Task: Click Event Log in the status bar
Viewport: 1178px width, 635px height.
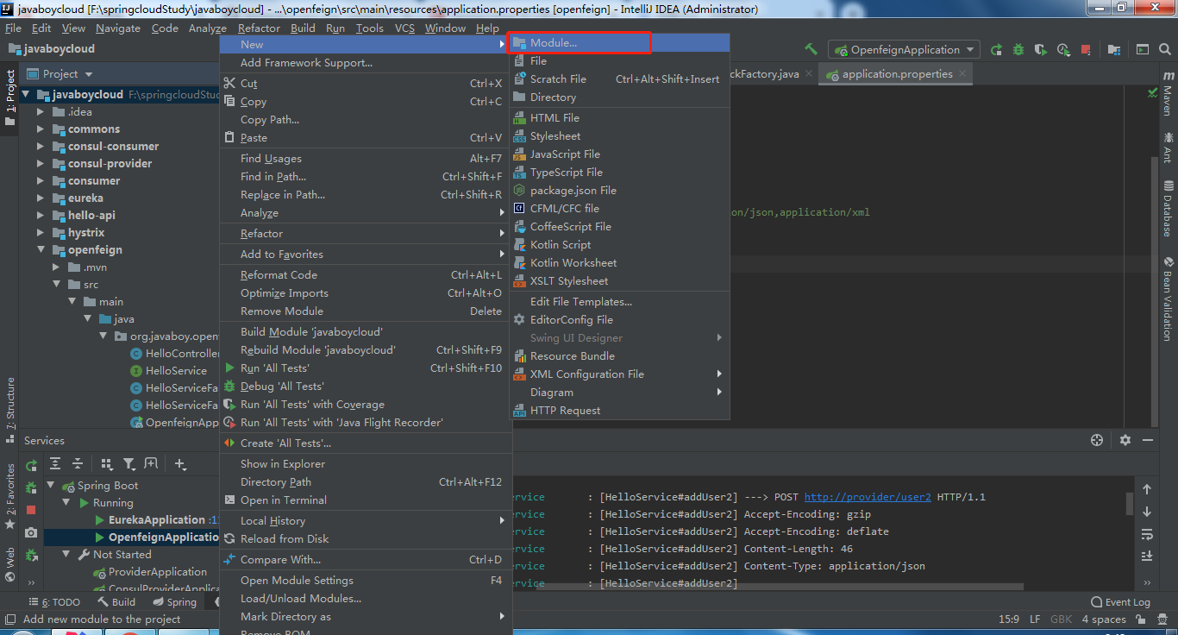Action: (x=1121, y=602)
